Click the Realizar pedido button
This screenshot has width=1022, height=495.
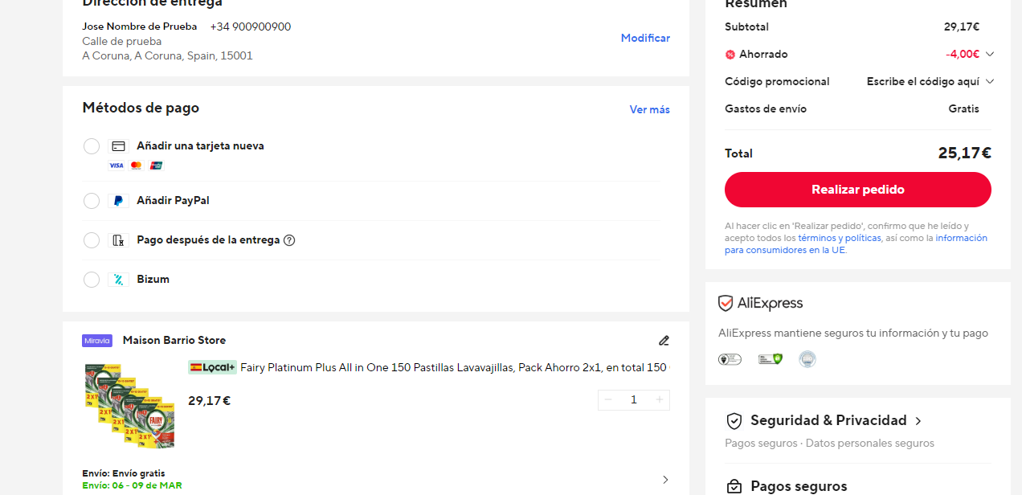[857, 190]
